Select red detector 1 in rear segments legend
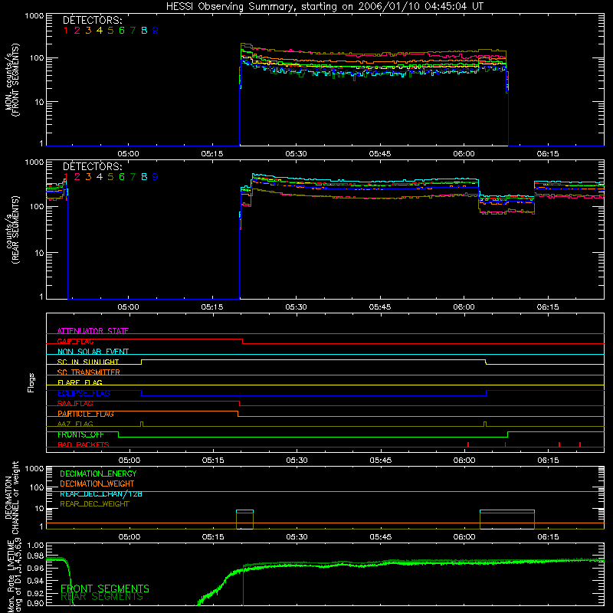This screenshot has width=613, height=613. 66,177
